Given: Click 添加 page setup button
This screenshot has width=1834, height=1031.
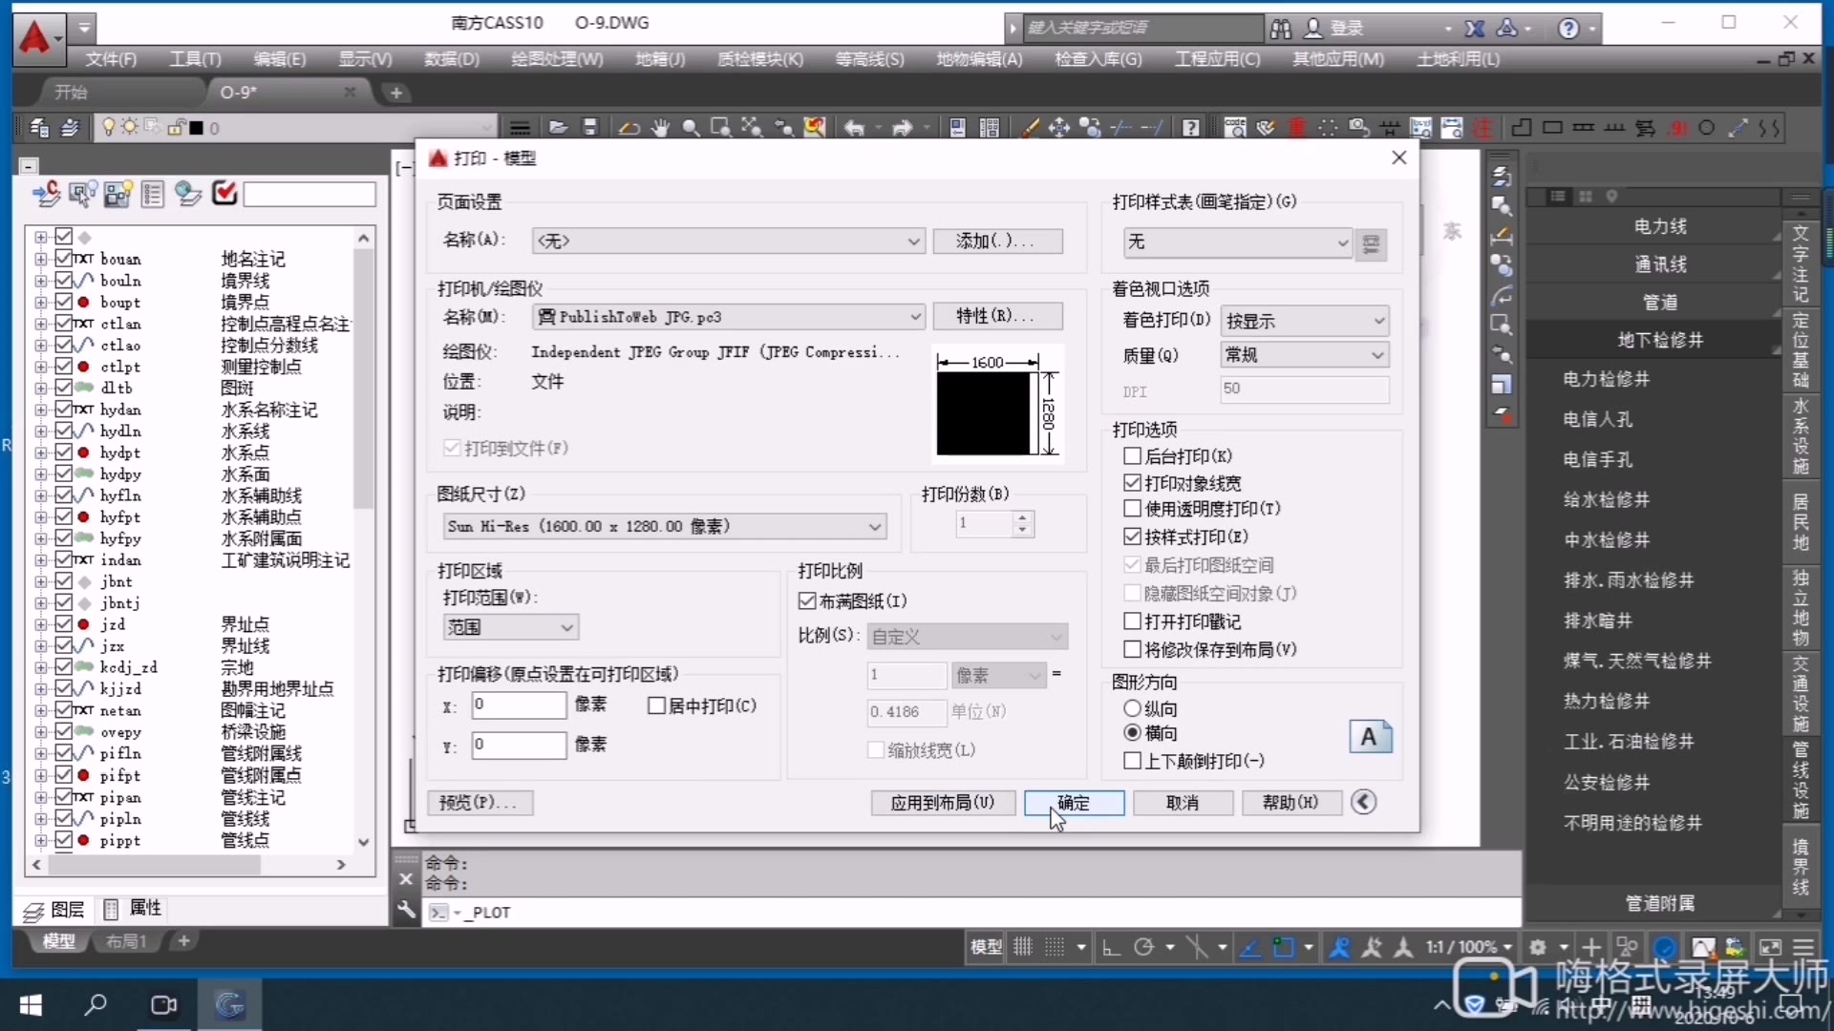Looking at the screenshot, I should point(997,241).
